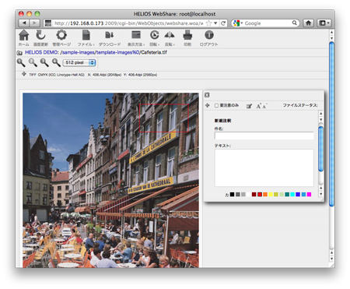Expand the display mode menu

coord(136,37)
